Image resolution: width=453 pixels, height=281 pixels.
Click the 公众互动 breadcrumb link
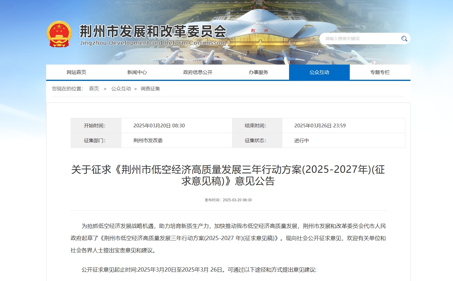pos(121,89)
